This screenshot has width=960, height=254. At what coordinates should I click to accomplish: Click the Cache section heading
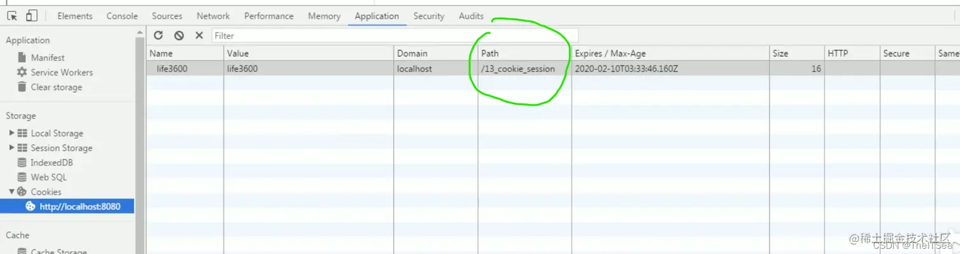click(x=18, y=235)
